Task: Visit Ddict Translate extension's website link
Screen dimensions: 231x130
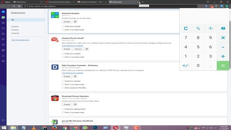Action: tap(73, 73)
